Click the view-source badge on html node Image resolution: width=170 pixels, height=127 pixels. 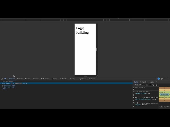point(18,84)
